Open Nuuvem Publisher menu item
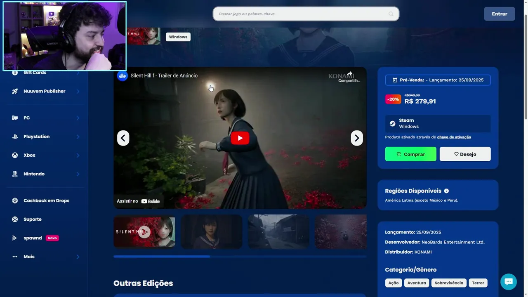This screenshot has height=297, width=528. click(x=44, y=91)
